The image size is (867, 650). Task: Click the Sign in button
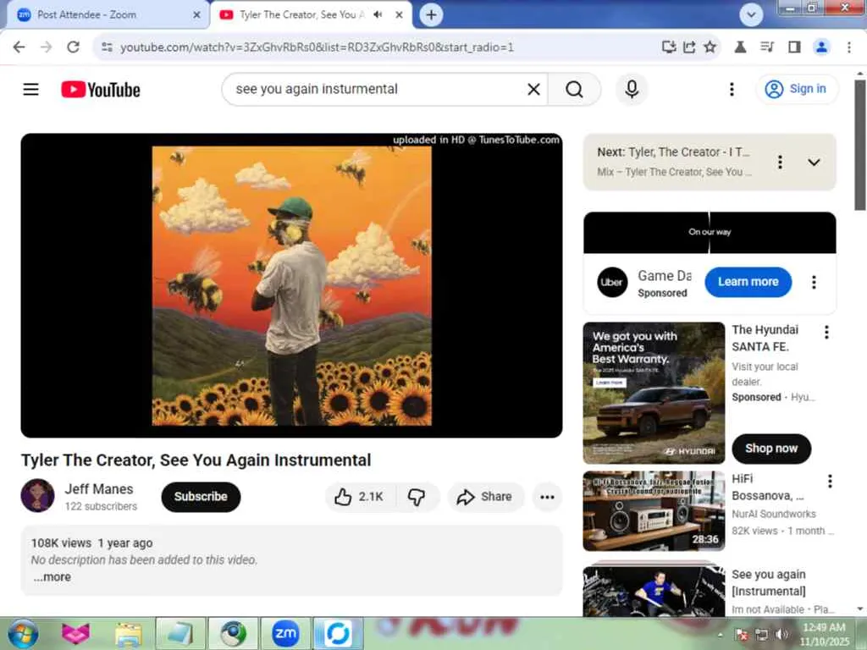(x=797, y=89)
